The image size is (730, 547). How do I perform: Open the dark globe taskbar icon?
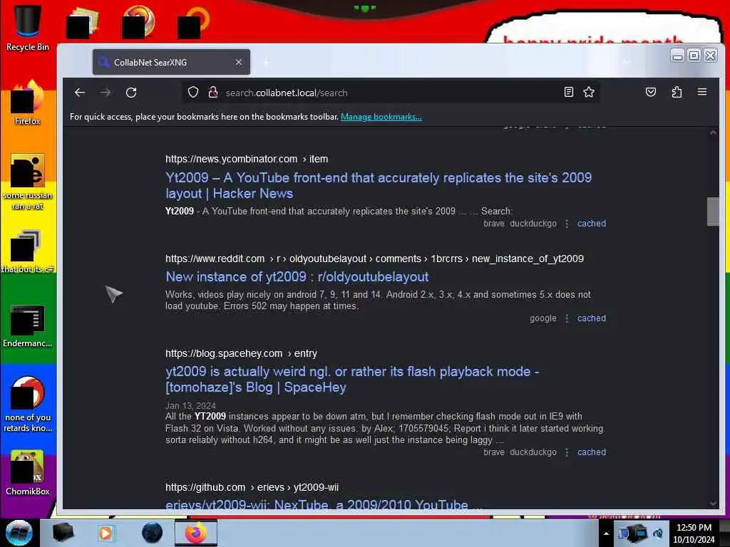tap(153, 533)
